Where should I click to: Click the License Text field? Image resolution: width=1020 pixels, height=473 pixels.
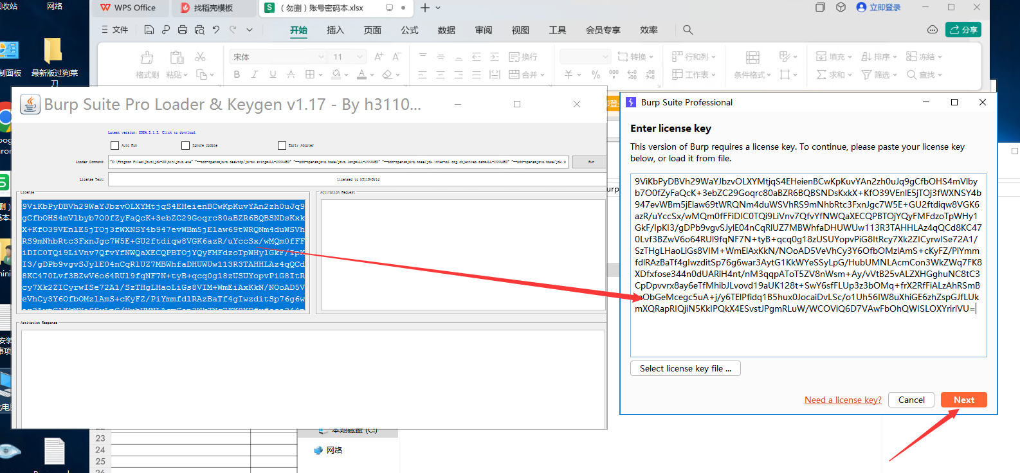point(357,179)
